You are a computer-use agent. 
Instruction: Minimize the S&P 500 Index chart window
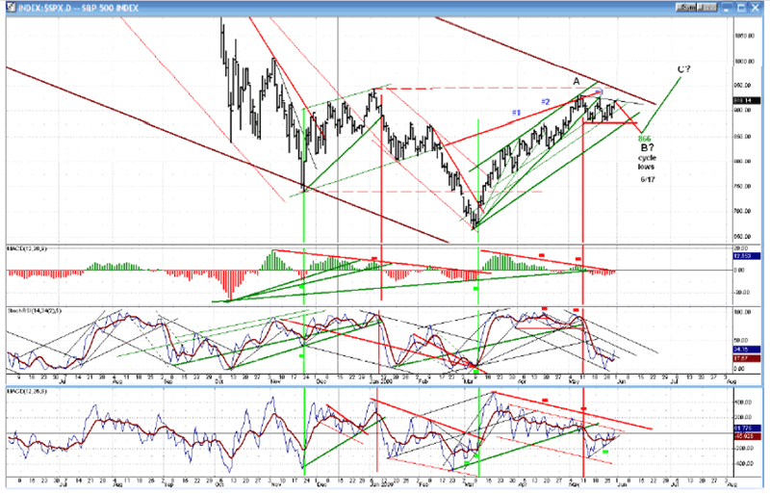click(728, 8)
